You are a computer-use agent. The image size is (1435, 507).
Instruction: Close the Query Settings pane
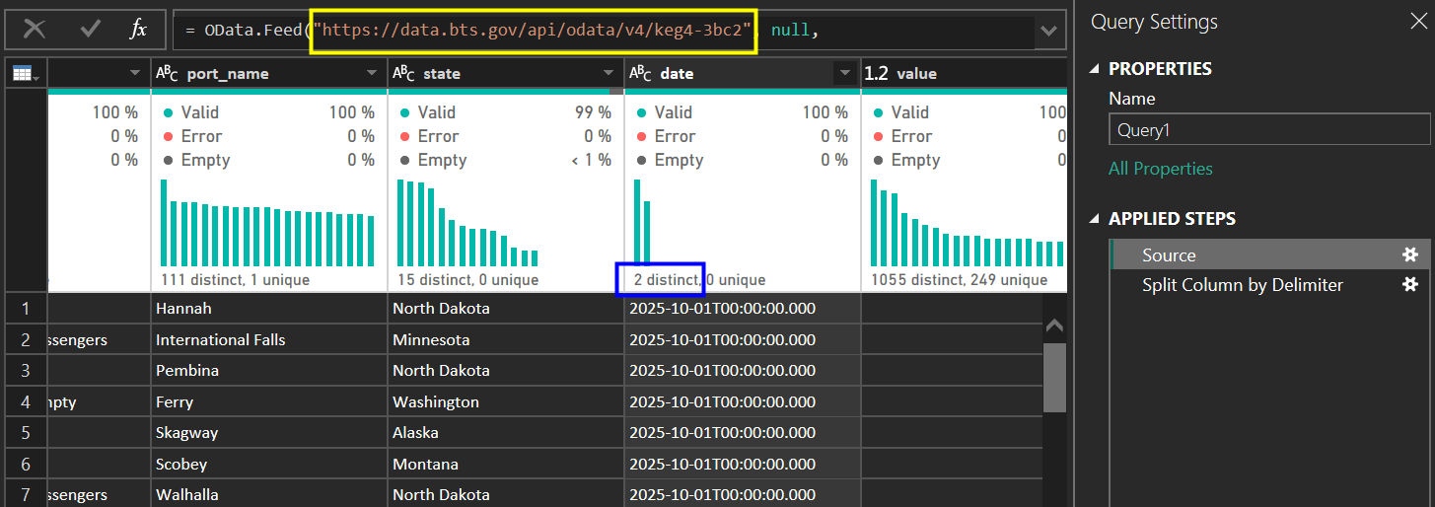click(1417, 22)
